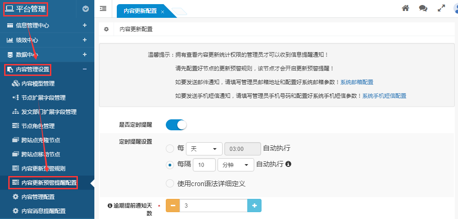Click the fullscreen expand arrows icon
Image resolution: width=458 pixels, height=219 pixels.
[442, 8]
